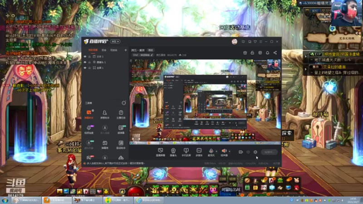
Task: Switch to the first scene tab
Action: click(x=93, y=50)
